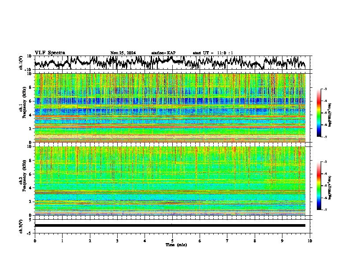Click the "0" tick on the time axis
This screenshot has height=270, width=349.
click(35, 241)
